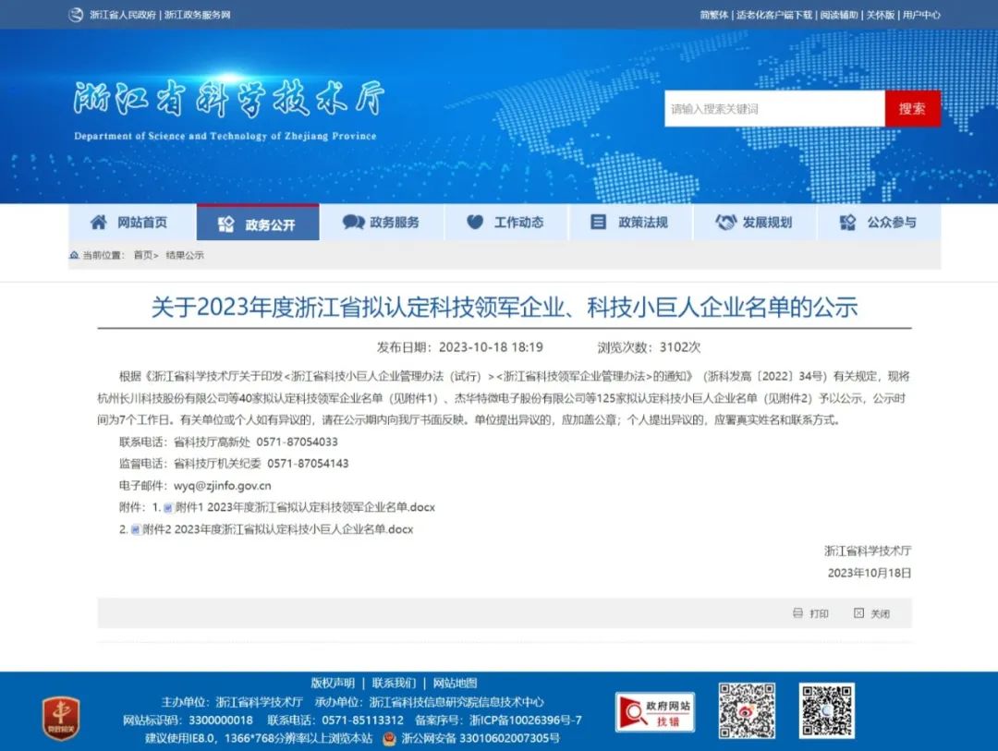Click the 关闭 close page icon
Viewport: 998px width, 751px height.
(x=858, y=613)
